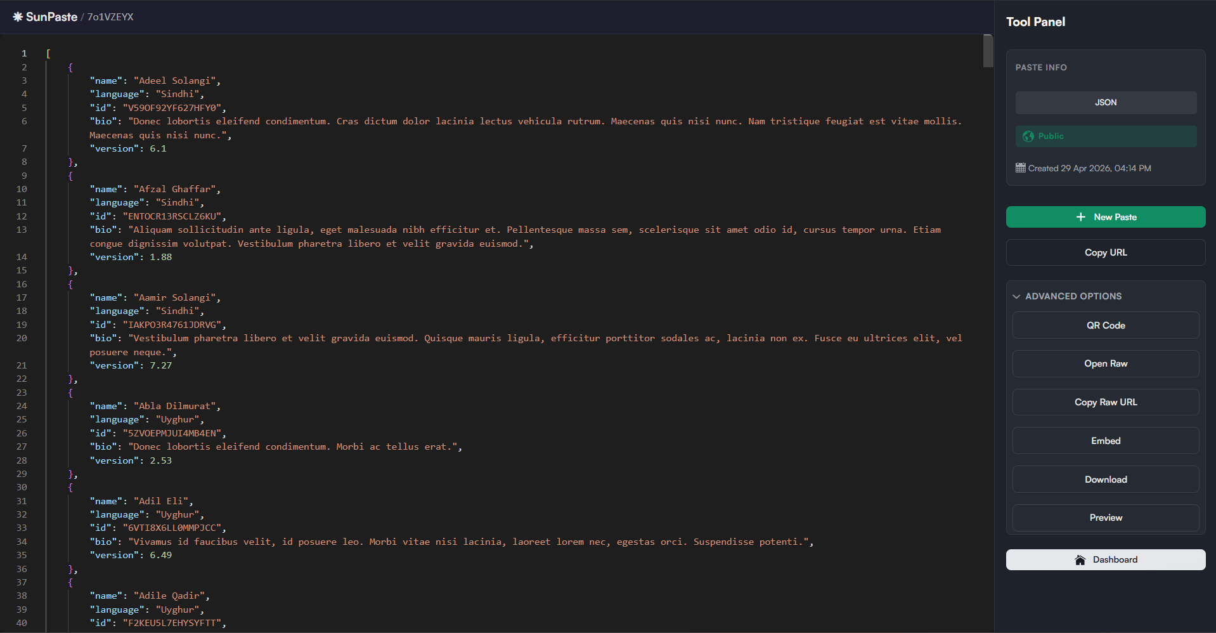The height and width of the screenshot is (633, 1216).
Task: Click the "Uyghur" language on line 25
Action: click(x=178, y=419)
